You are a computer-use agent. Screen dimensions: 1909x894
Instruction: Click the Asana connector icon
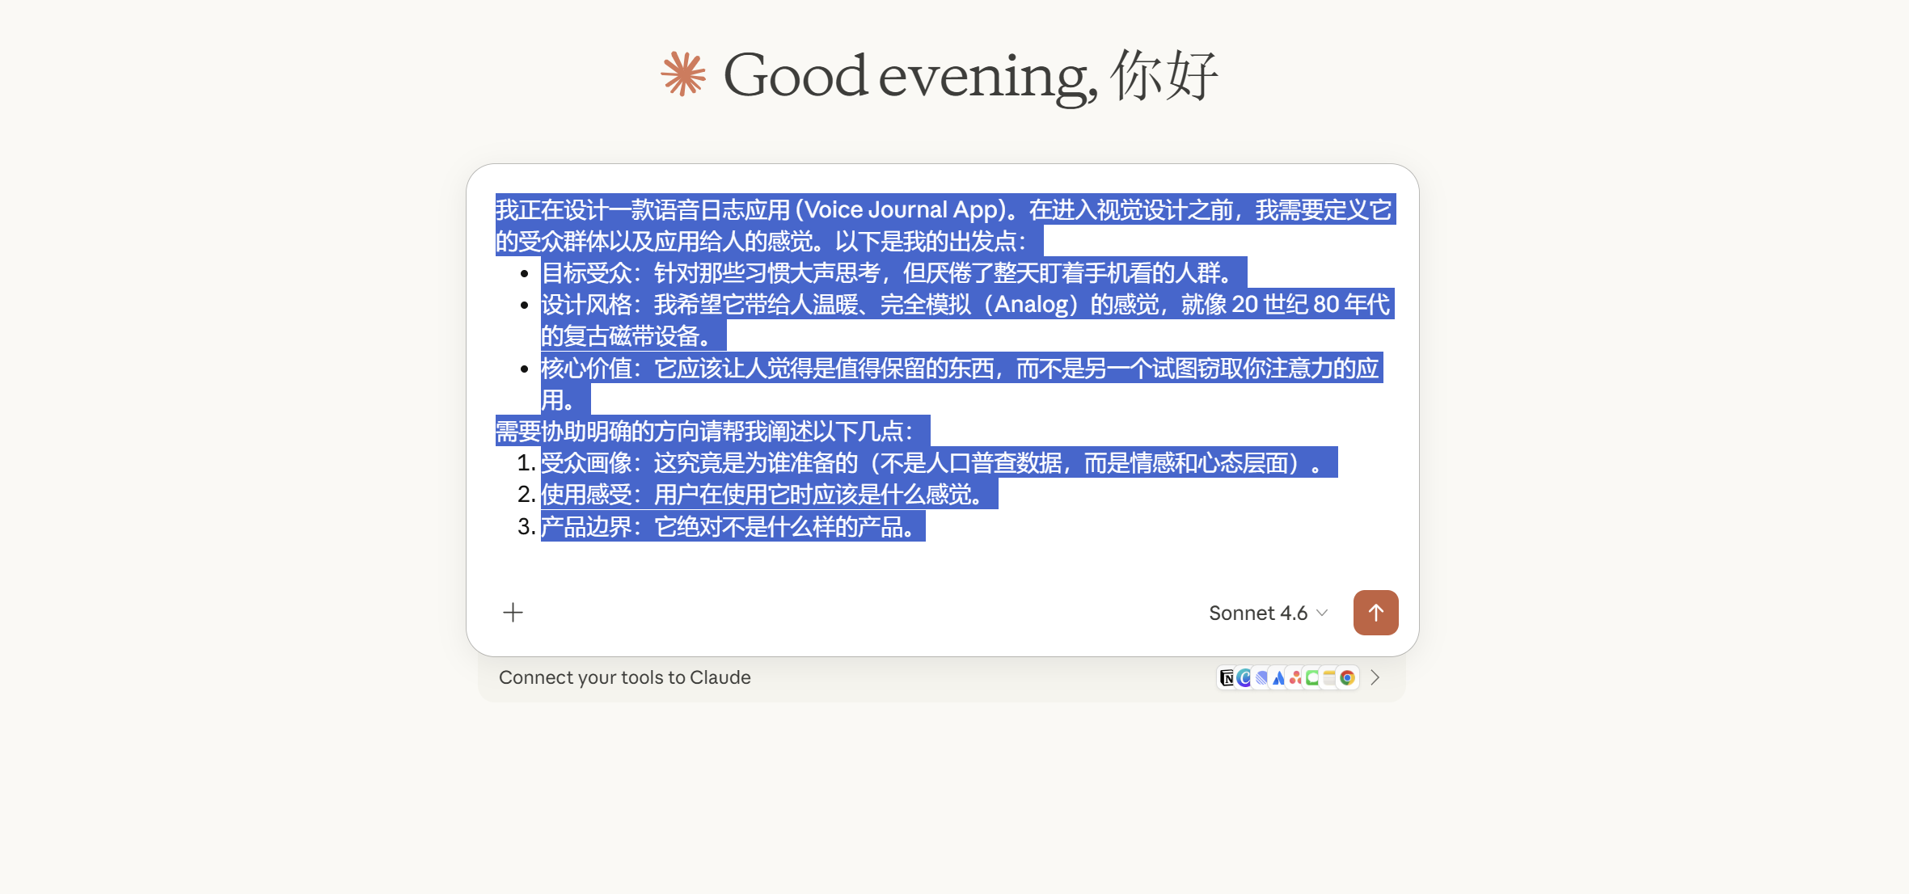coord(1295,677)
